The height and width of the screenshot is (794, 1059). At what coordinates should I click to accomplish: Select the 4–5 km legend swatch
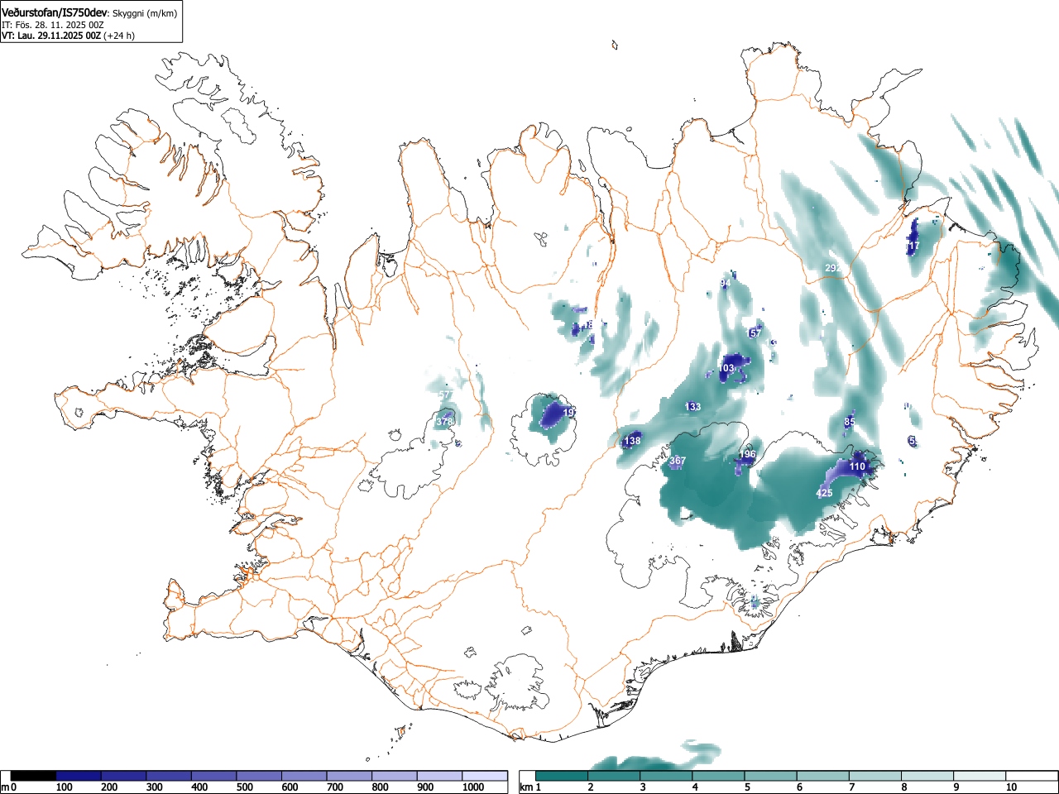[x=719, y=776]
